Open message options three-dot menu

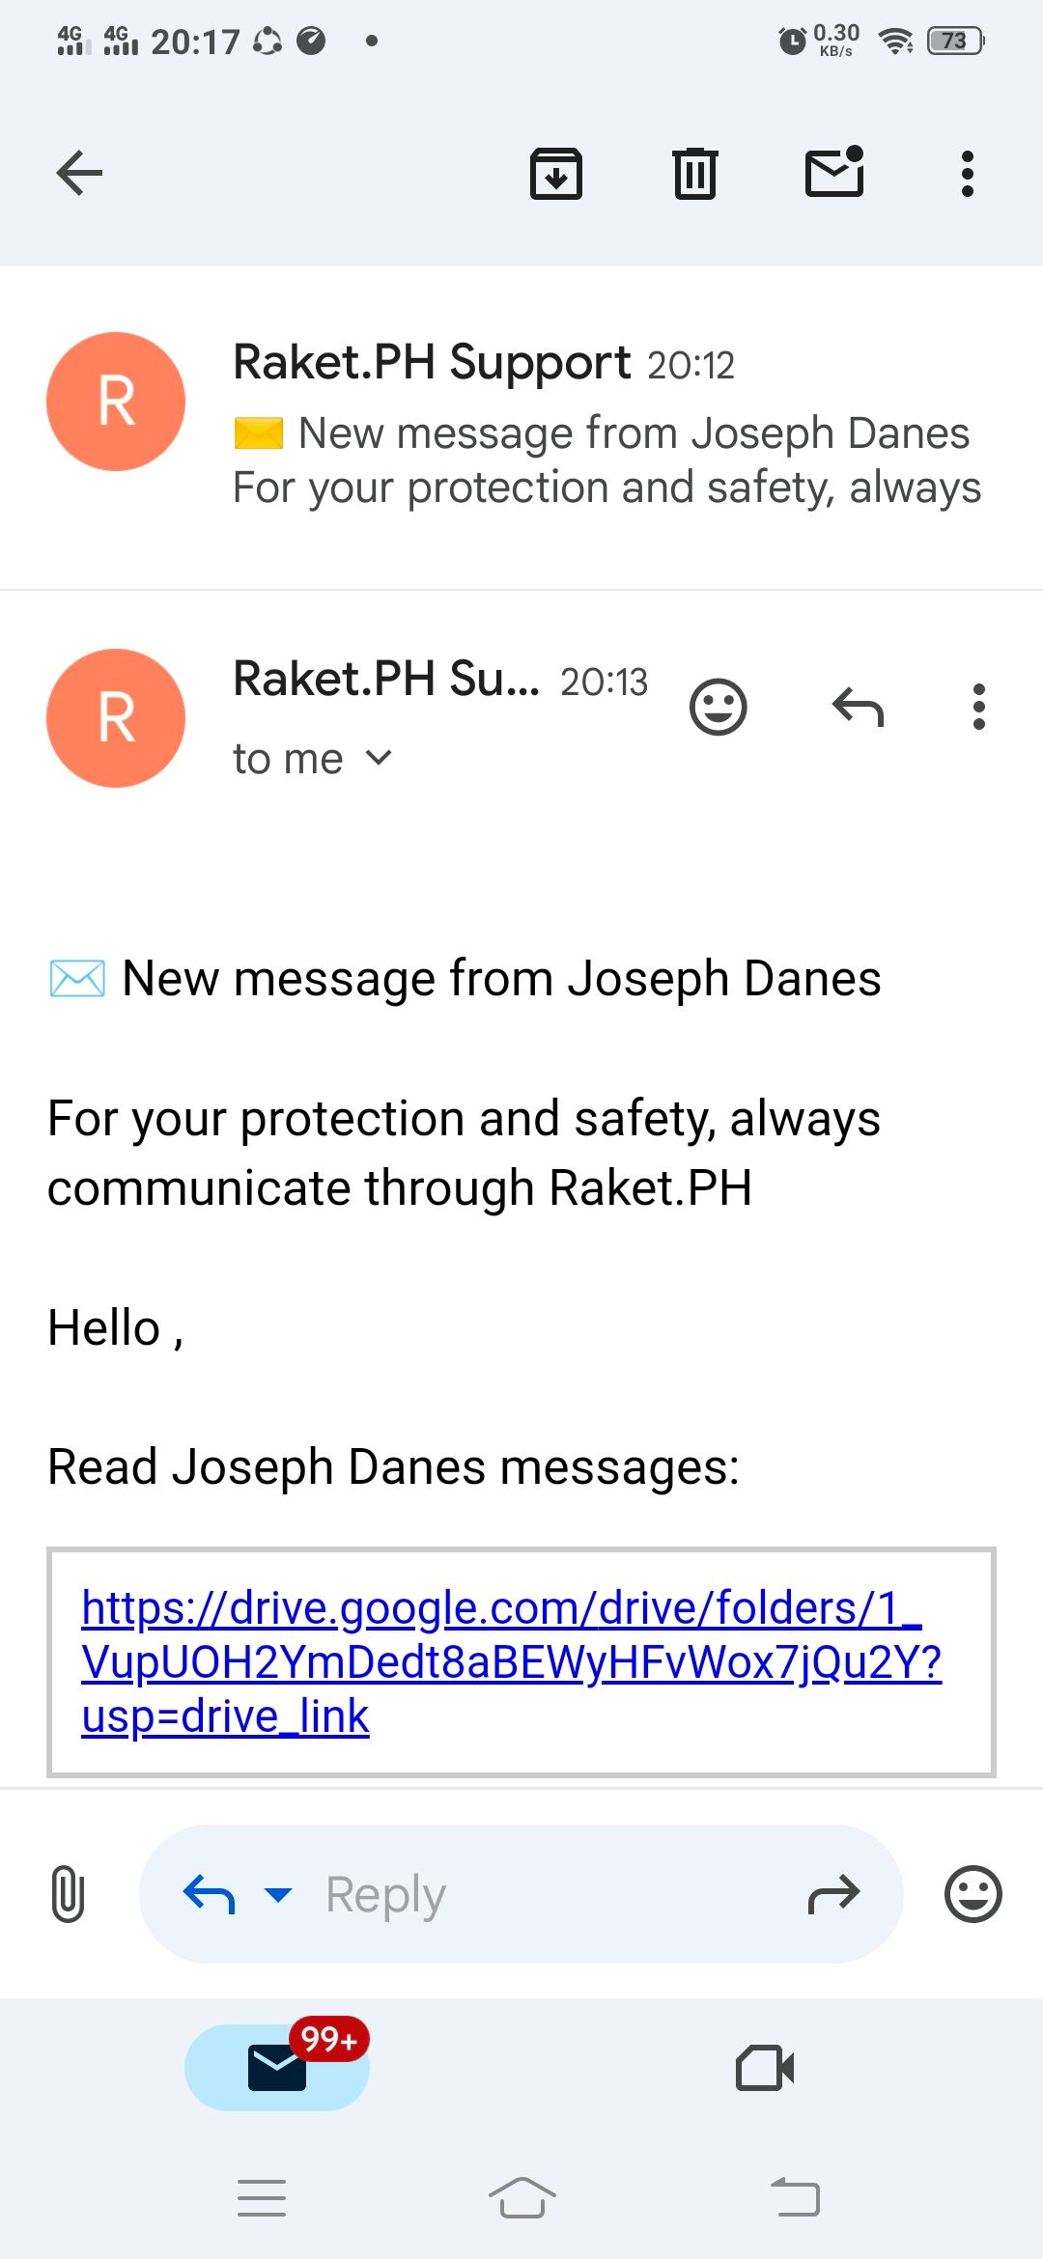click(978, 708)
